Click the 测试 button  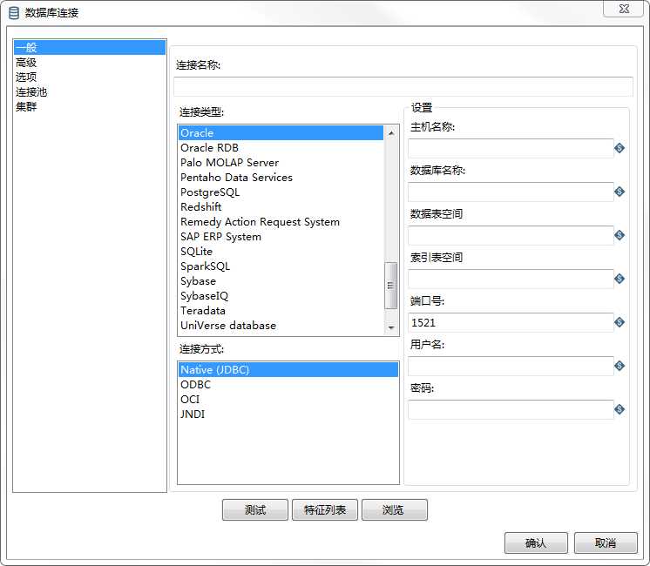[255, 509]
